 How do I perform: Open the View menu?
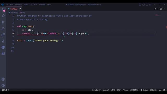[x=26, y=5]
